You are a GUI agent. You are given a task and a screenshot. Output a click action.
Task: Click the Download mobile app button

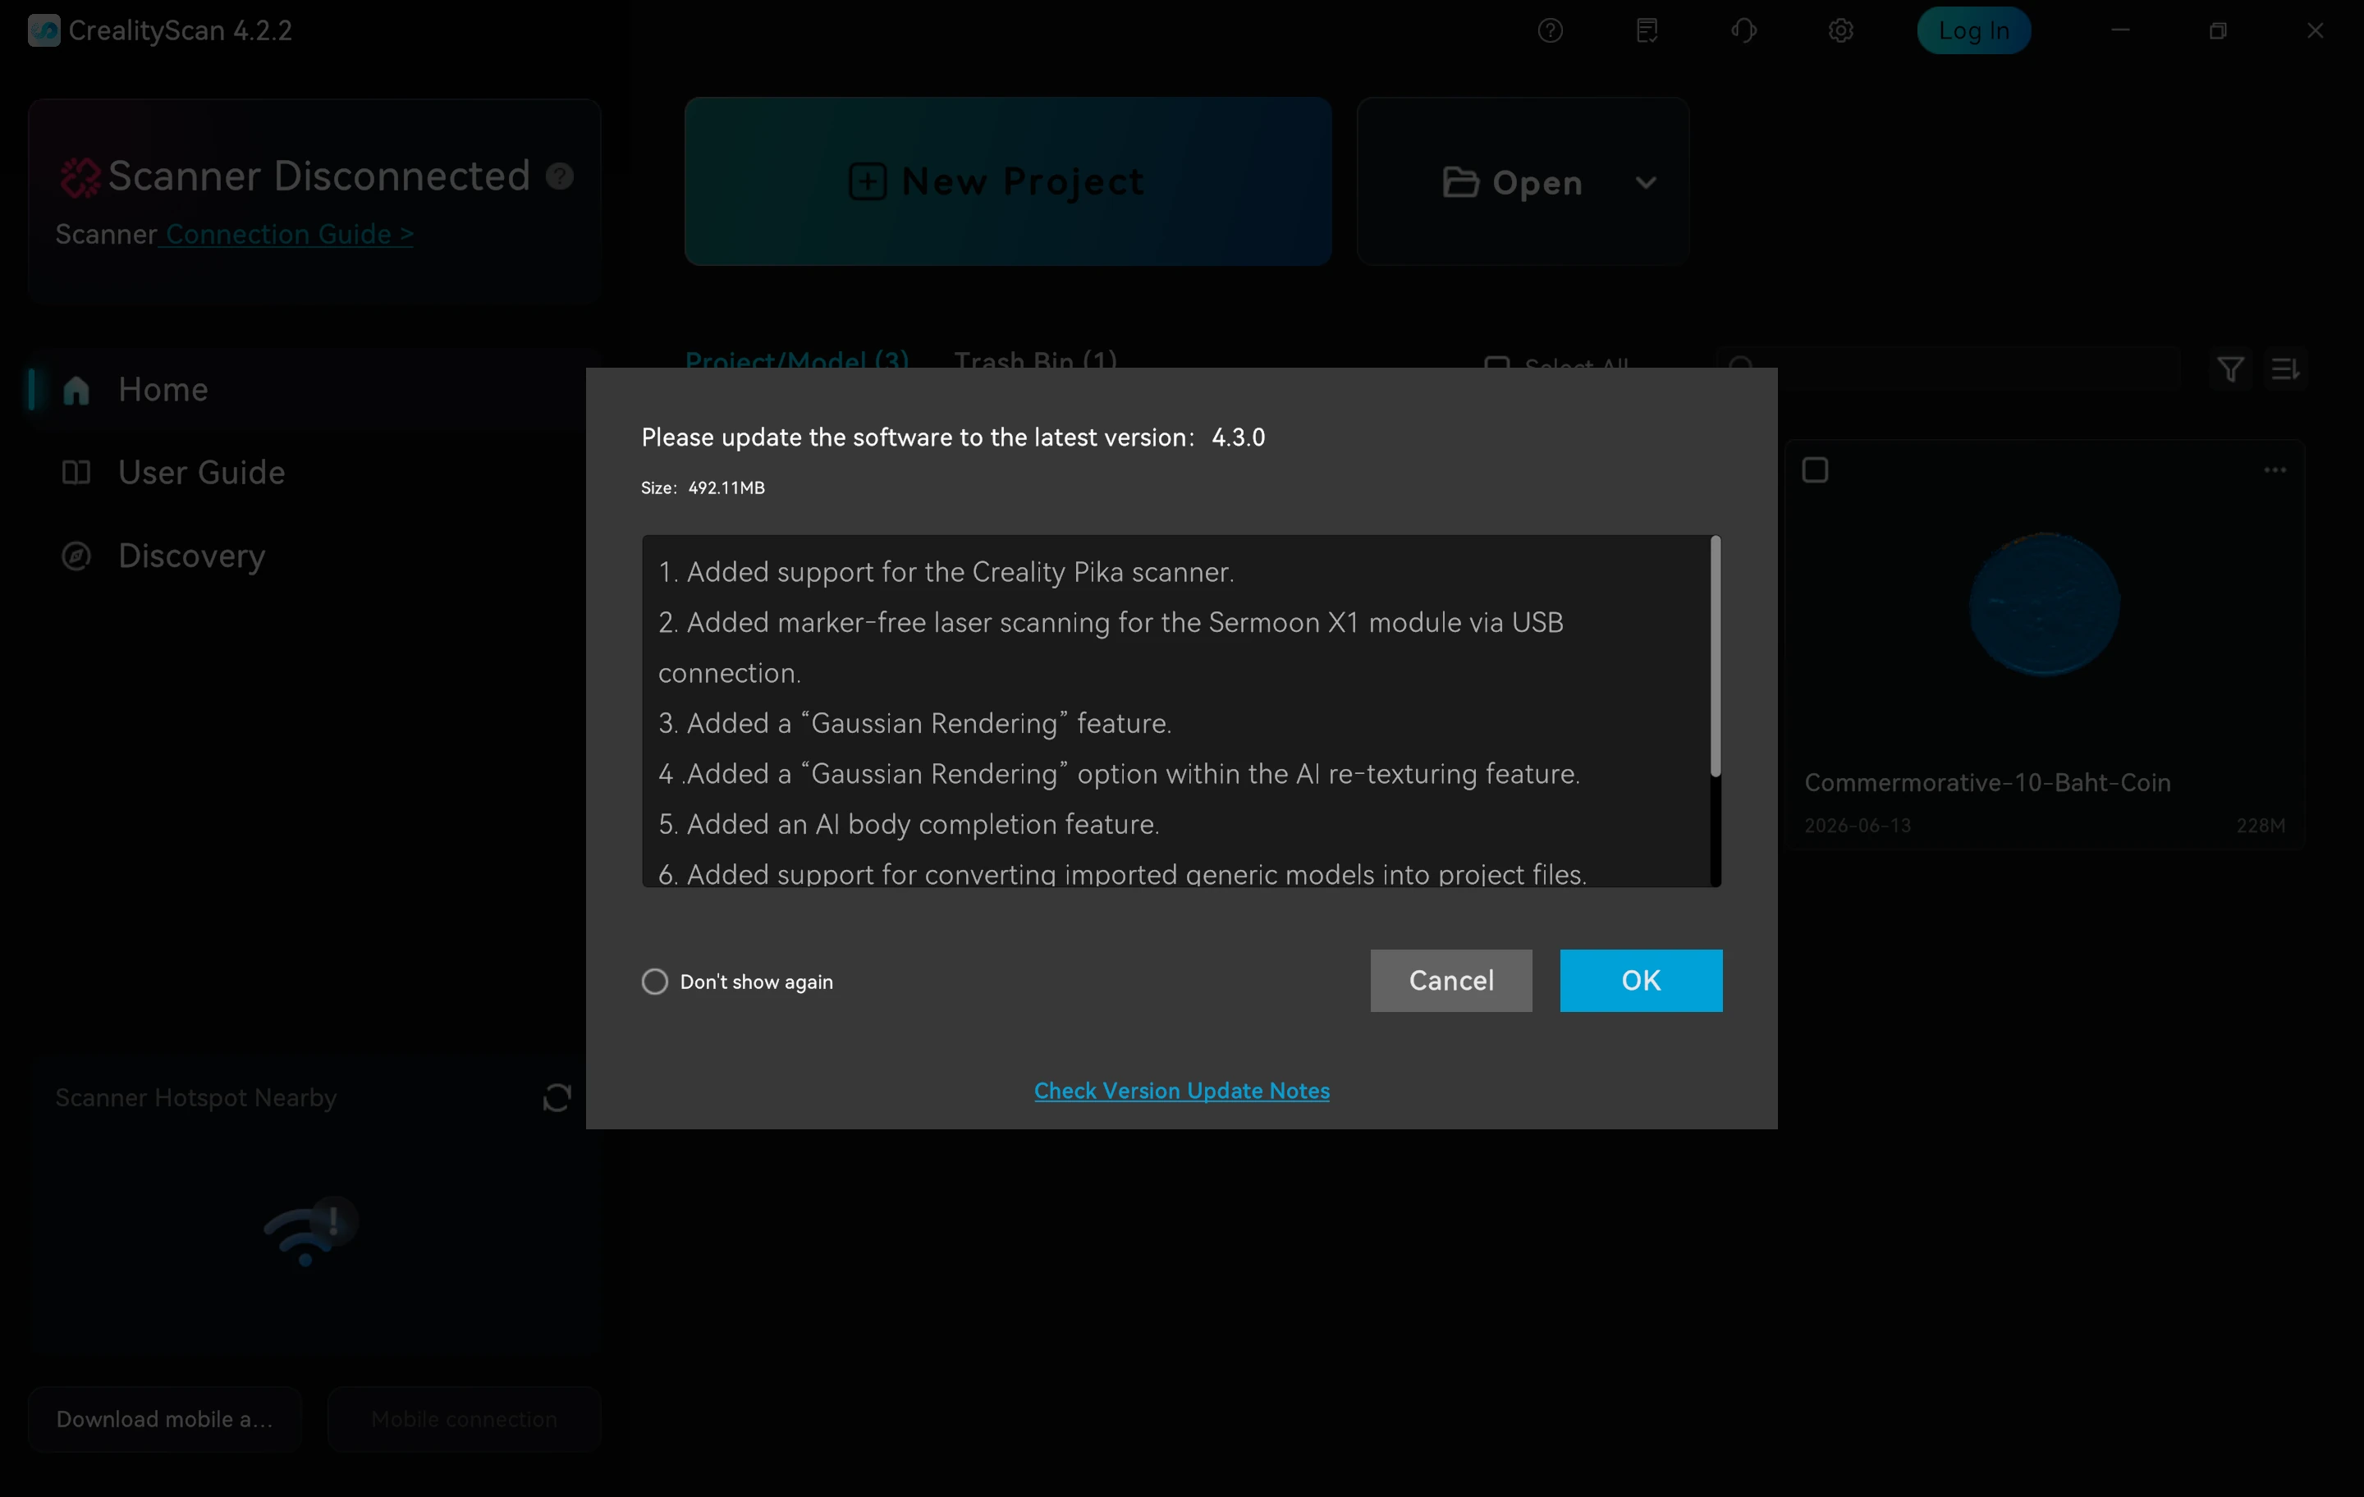pyautogui.click(x=165, y=1418)
